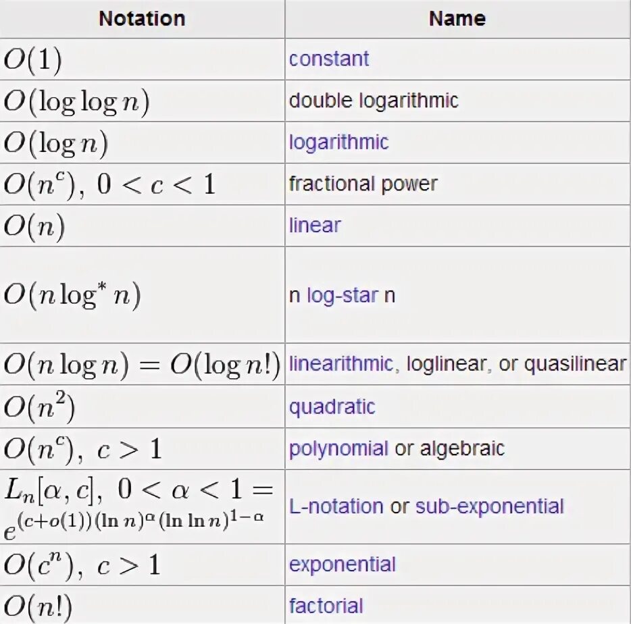Click the 'Name' column header
631x624 pixels.
[x=457, y=19]
